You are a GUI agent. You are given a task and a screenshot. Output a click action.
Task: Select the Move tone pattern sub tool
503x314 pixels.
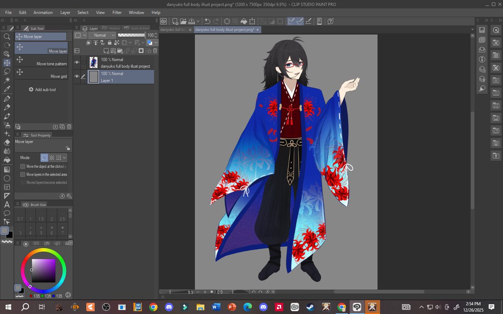pos(41,61)
